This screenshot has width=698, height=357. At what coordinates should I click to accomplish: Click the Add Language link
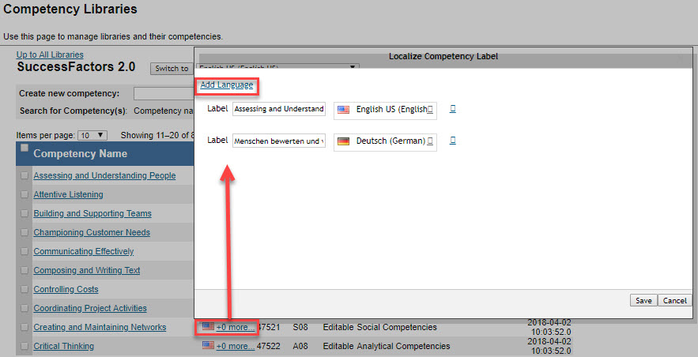pyautogui.click(x=227, y=85)
